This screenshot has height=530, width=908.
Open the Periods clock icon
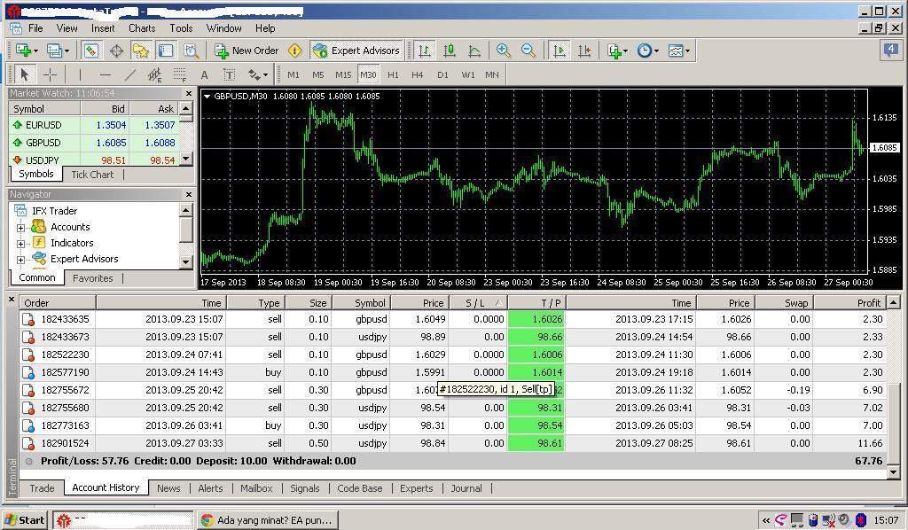coord(644,51)
